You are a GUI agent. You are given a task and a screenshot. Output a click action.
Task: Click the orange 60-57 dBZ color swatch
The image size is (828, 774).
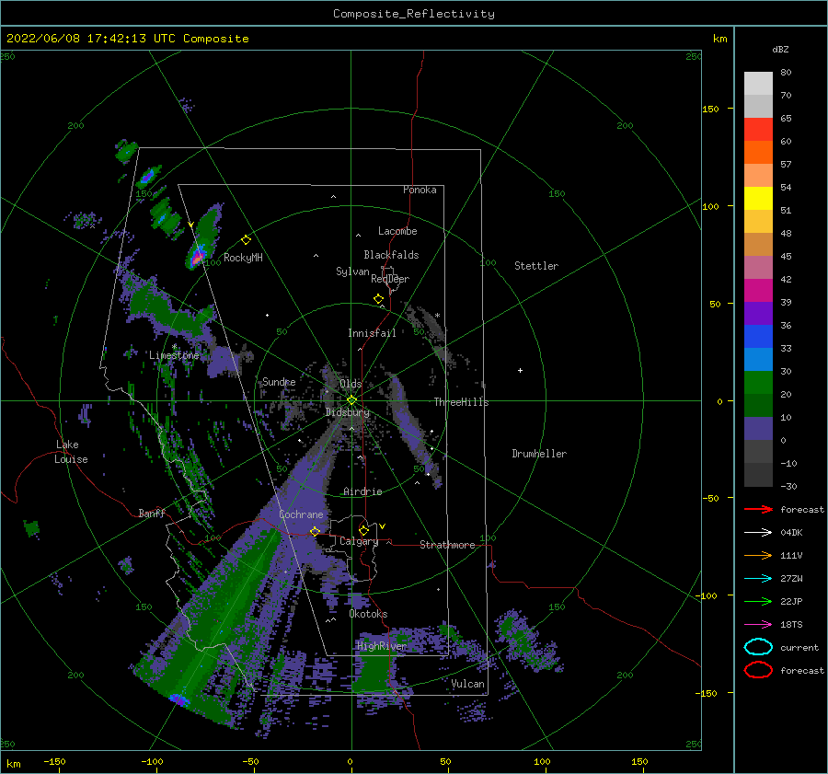758,153
